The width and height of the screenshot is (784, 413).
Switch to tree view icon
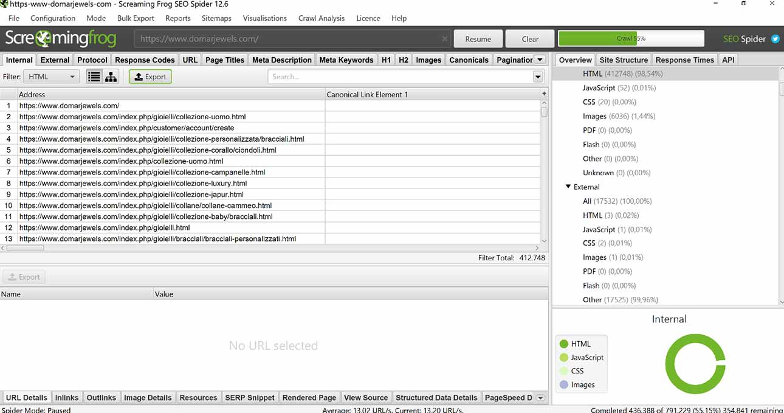tap(111, 77)
